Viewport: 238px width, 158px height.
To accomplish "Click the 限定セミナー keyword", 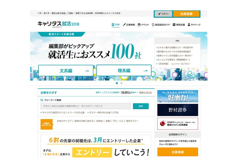I will 132,121.
